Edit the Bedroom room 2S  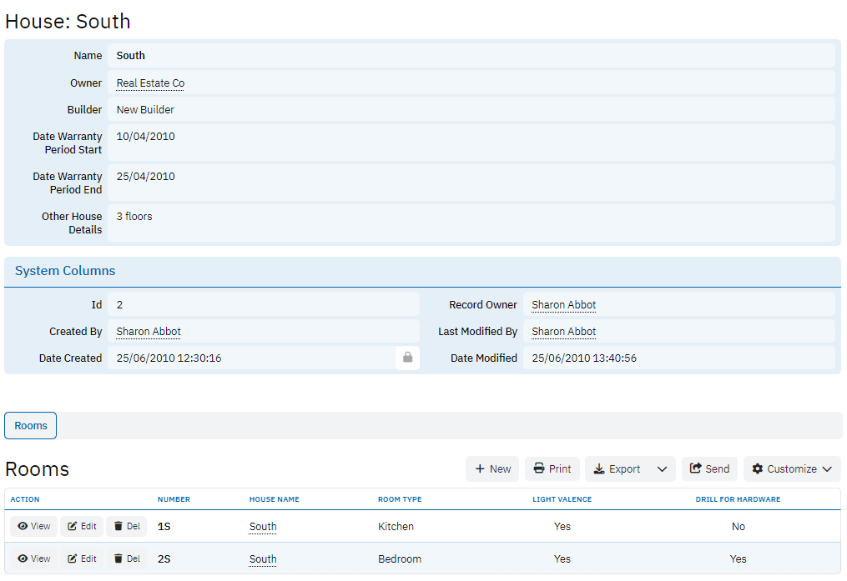coord(82,558)
